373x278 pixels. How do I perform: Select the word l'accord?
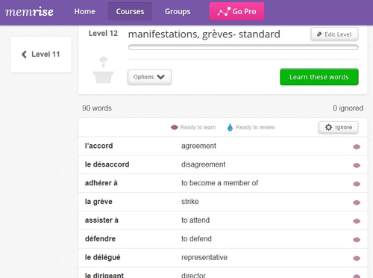pos(98,146)
